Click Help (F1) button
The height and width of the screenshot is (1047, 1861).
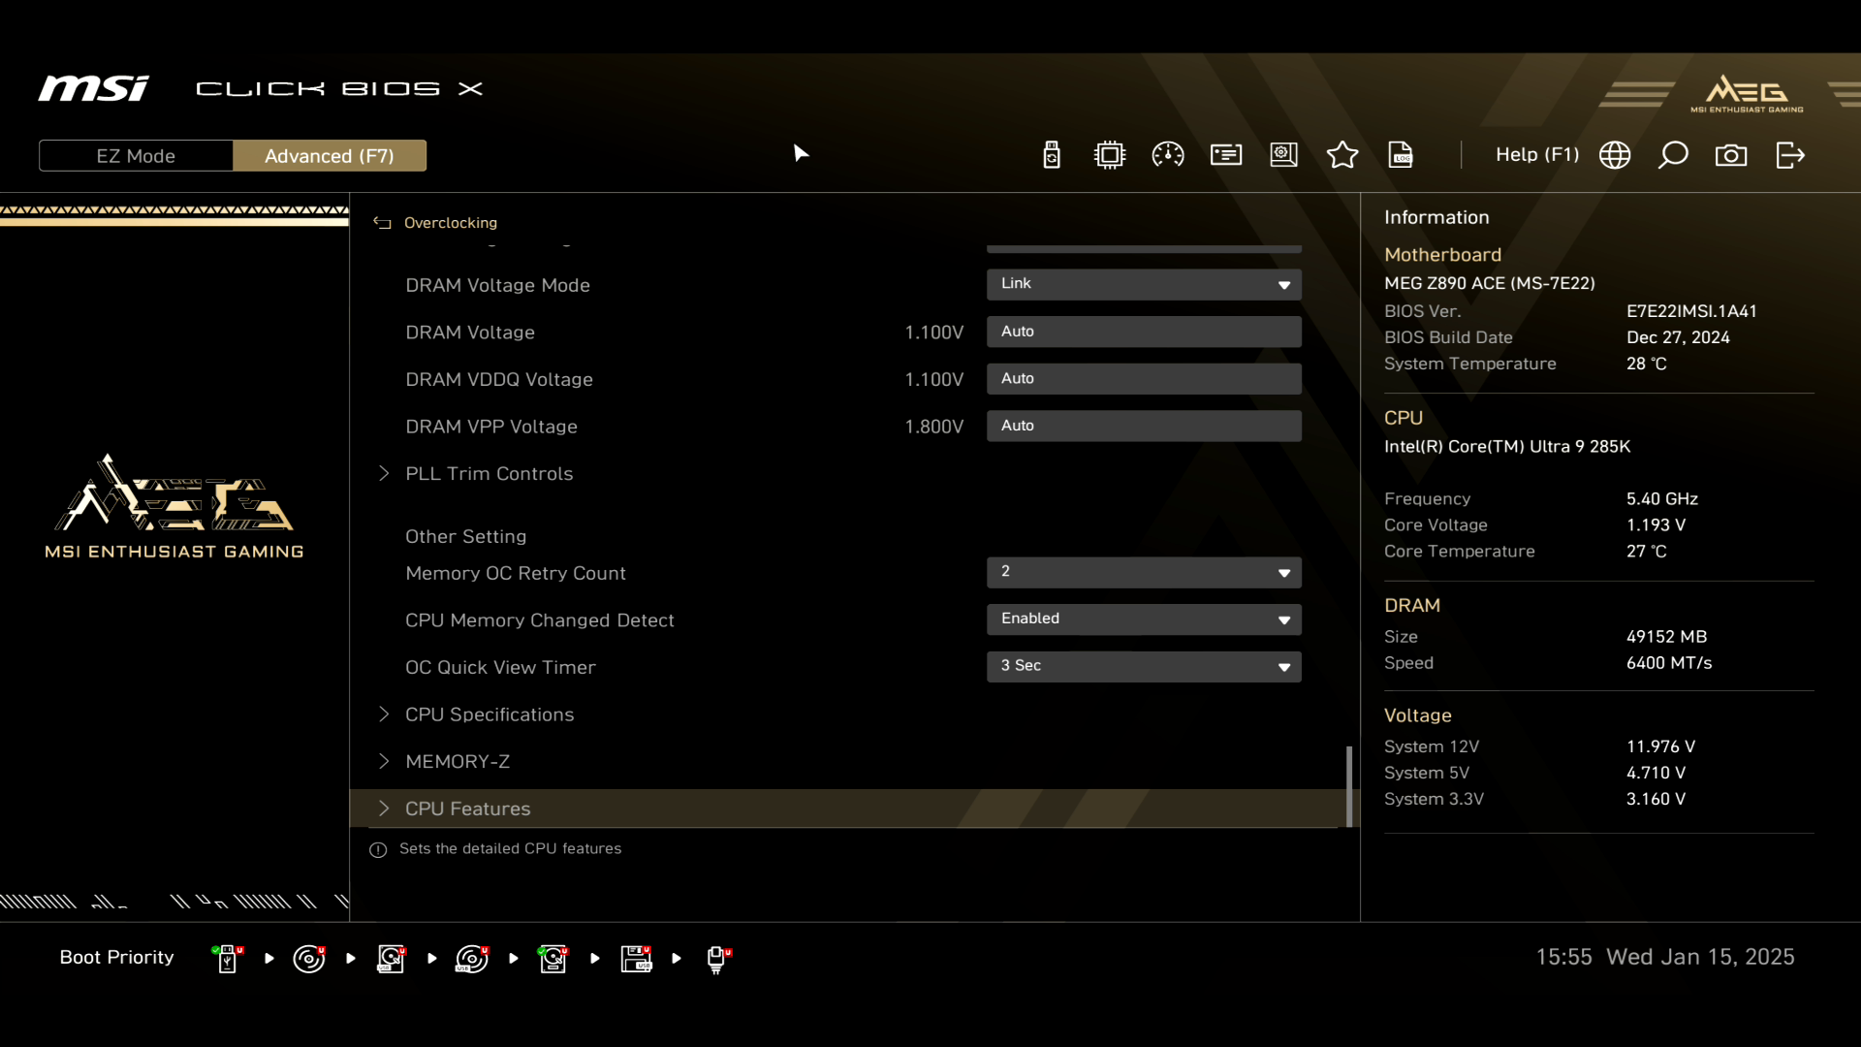click(1536, 155)
